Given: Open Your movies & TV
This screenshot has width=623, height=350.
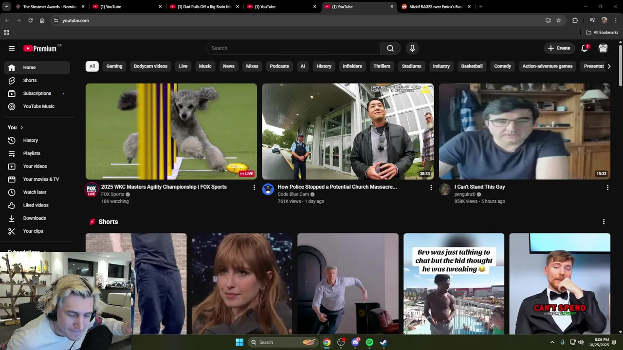Looking at the screenshot, I should click(37, 179).
